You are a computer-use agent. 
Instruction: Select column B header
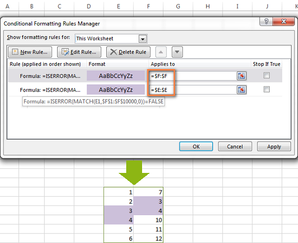tap(32, 6)
